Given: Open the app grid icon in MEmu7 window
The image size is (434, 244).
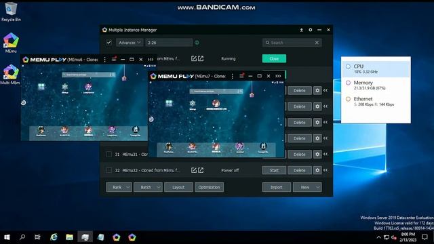Looking at the screenshot, I should (169, 104).
